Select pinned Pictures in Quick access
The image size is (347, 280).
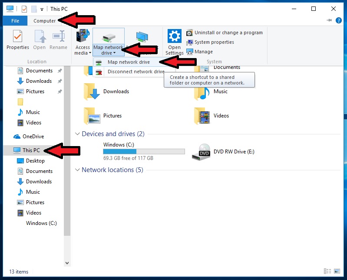[35, 91]
